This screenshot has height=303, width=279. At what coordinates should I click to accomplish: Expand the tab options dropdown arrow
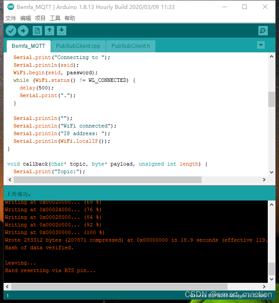point(261,45)
